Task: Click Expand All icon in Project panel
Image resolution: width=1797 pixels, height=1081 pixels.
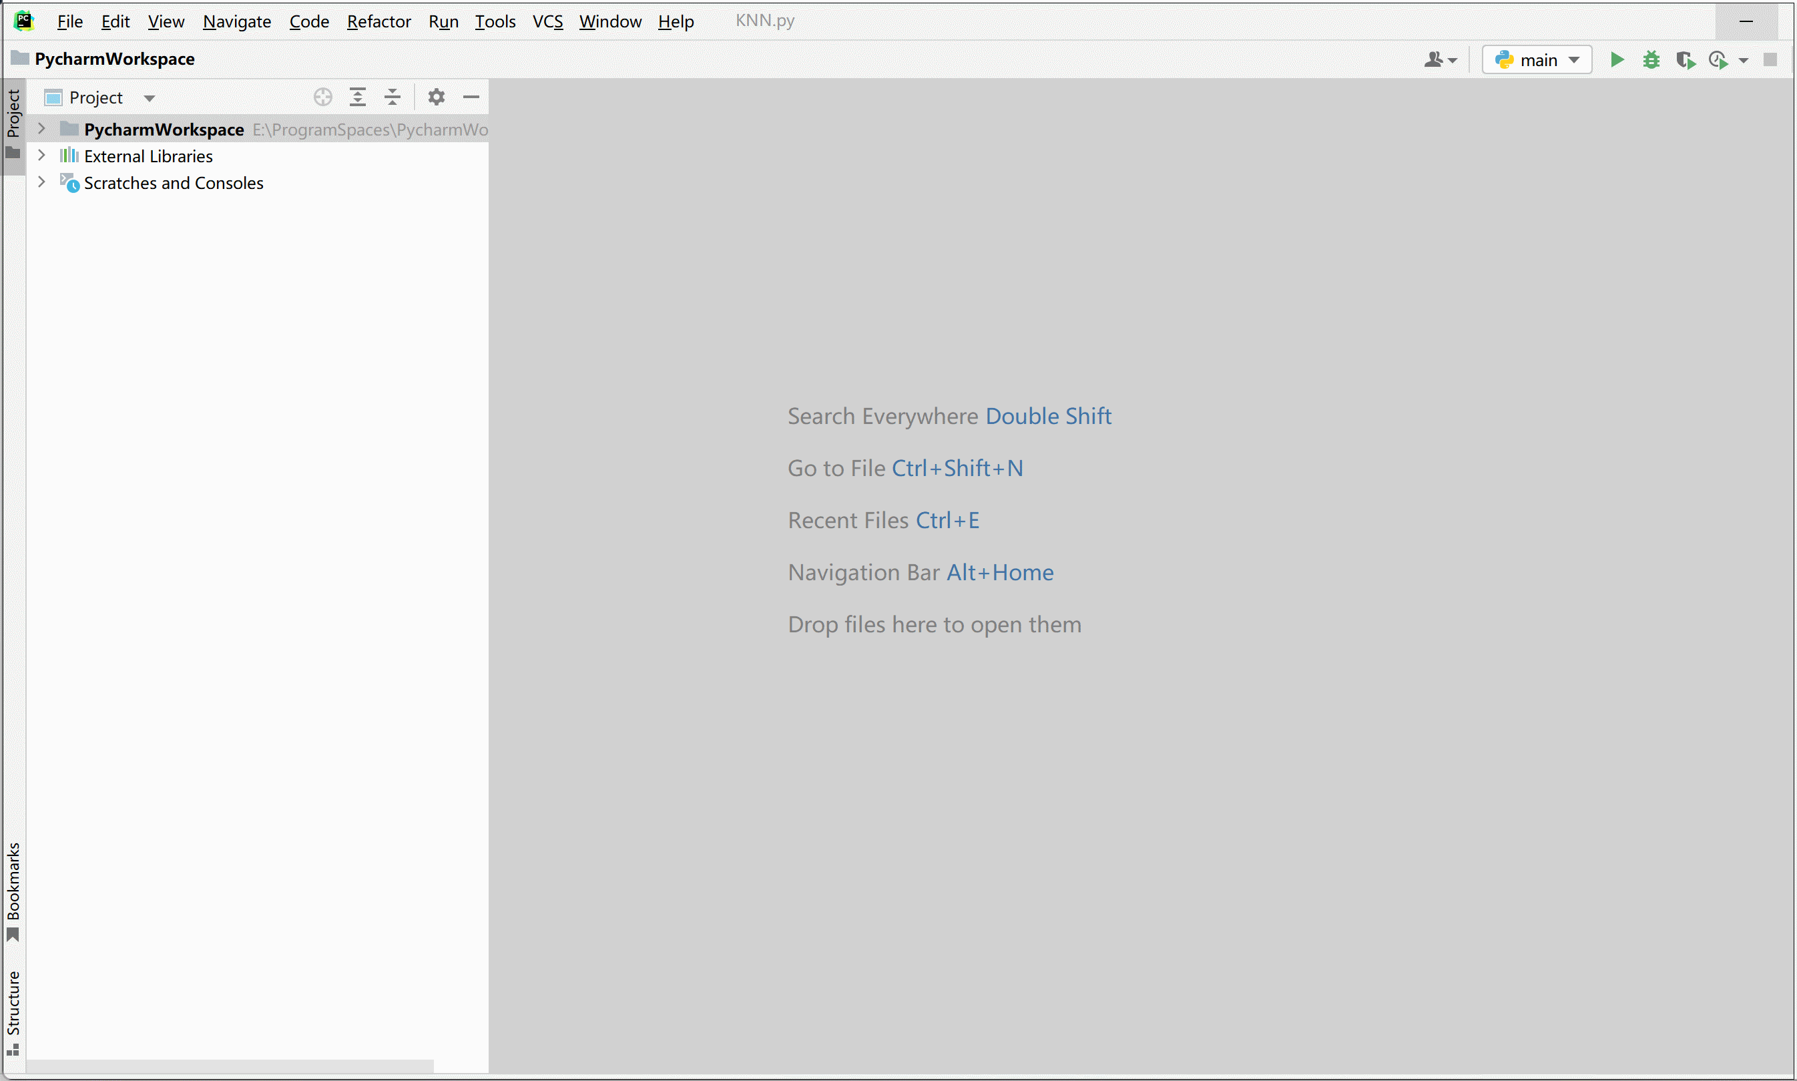Action: pyautogui.click(x=358, y=97)
